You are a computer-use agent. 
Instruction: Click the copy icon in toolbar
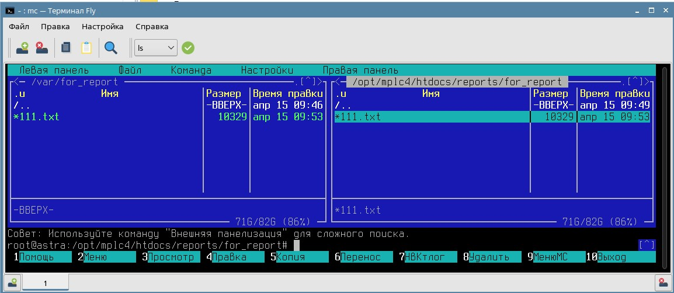click(x=66, y=48)
